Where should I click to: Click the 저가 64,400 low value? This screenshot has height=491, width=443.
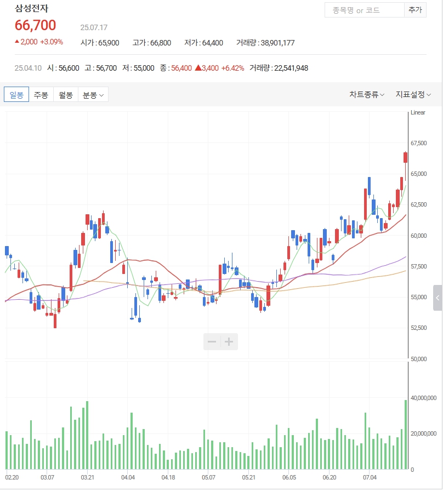[203, 43]
